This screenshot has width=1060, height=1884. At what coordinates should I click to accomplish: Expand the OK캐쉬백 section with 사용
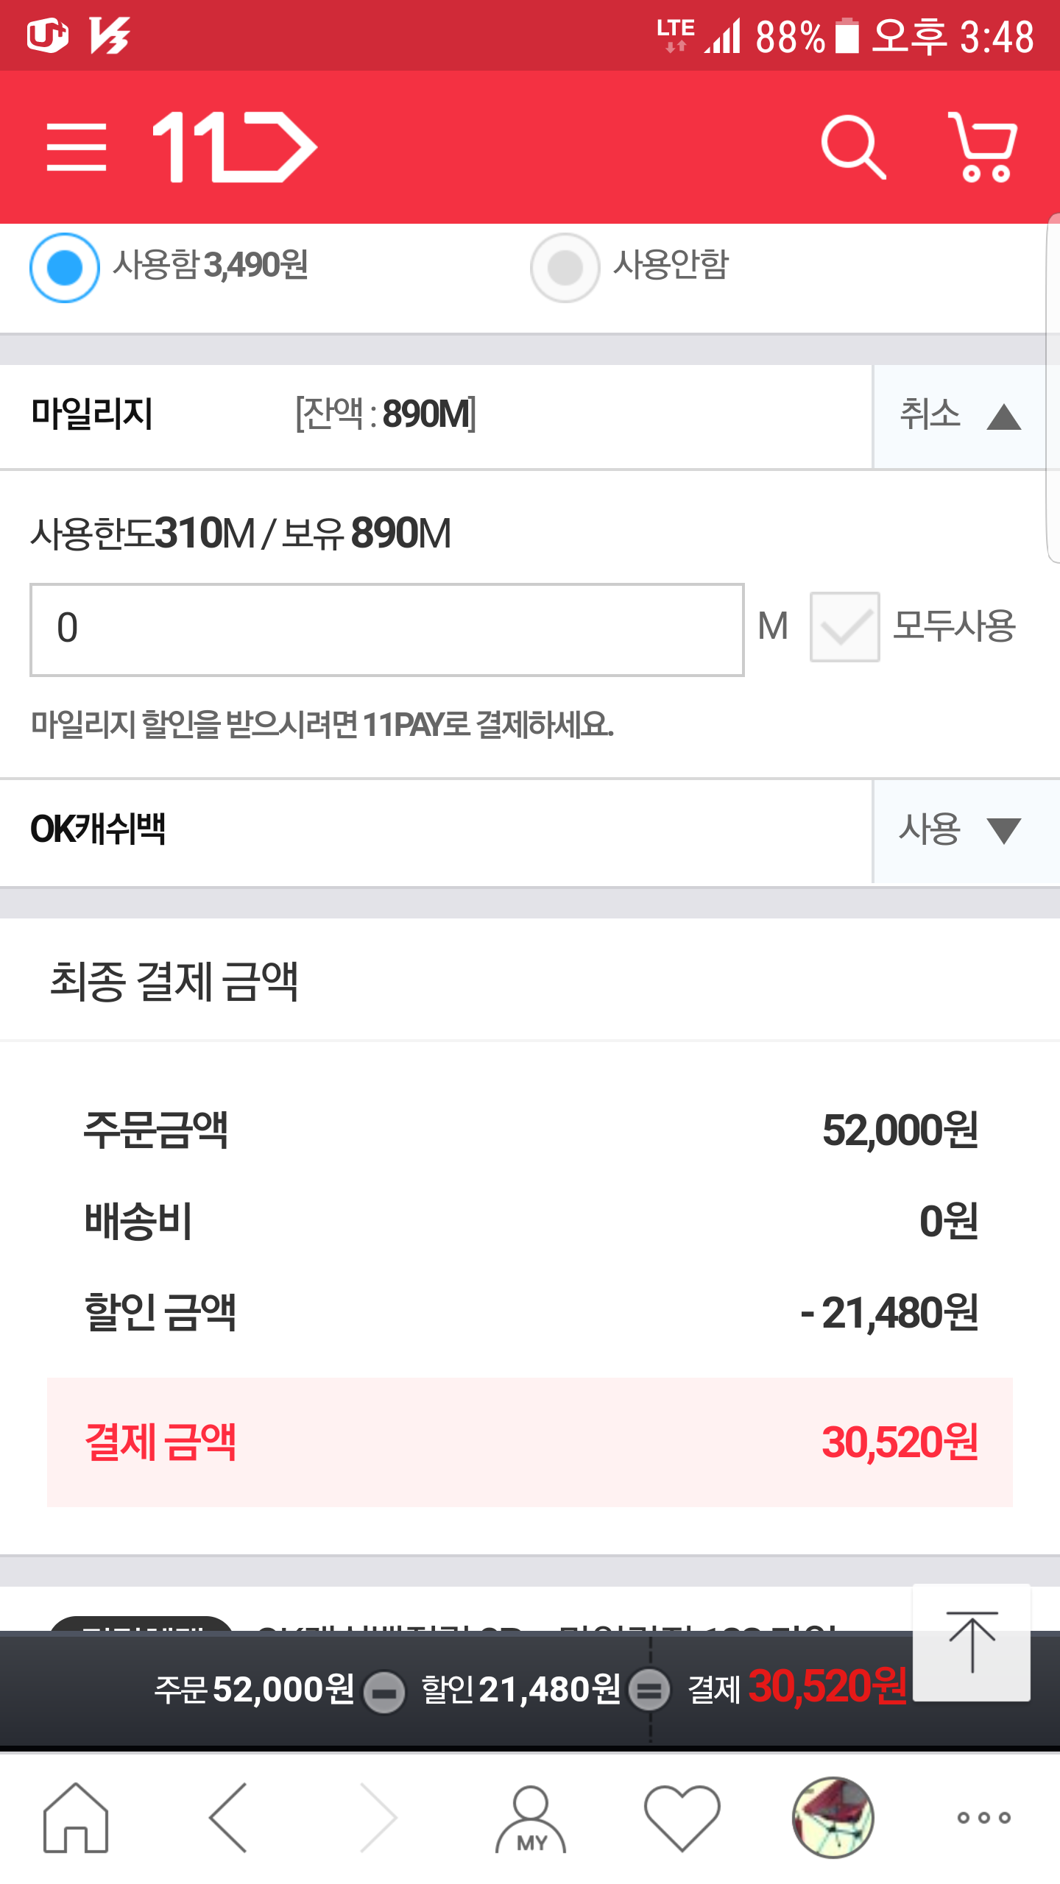(x=958, y=830)
